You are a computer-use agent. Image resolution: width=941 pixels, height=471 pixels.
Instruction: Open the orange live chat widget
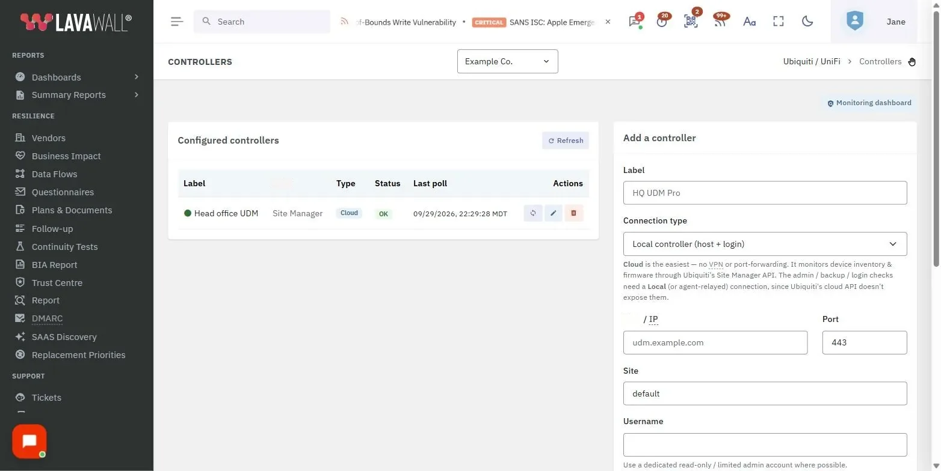coord(29,442)
